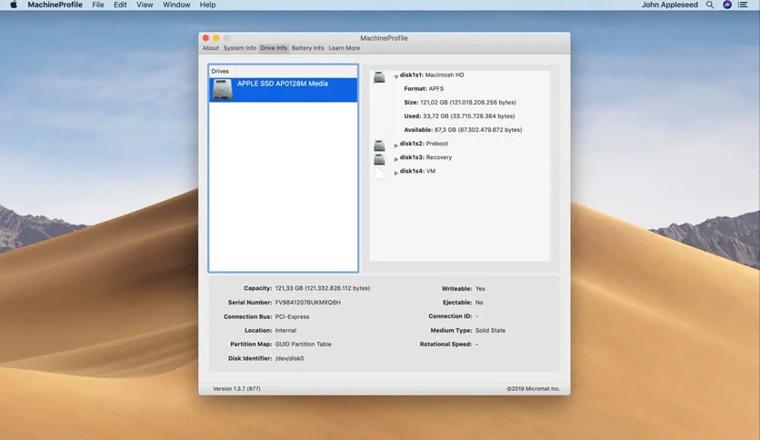
Task: Click the Size 121,02 GB value
Action: pyautogui.click(x=468, y=102)
